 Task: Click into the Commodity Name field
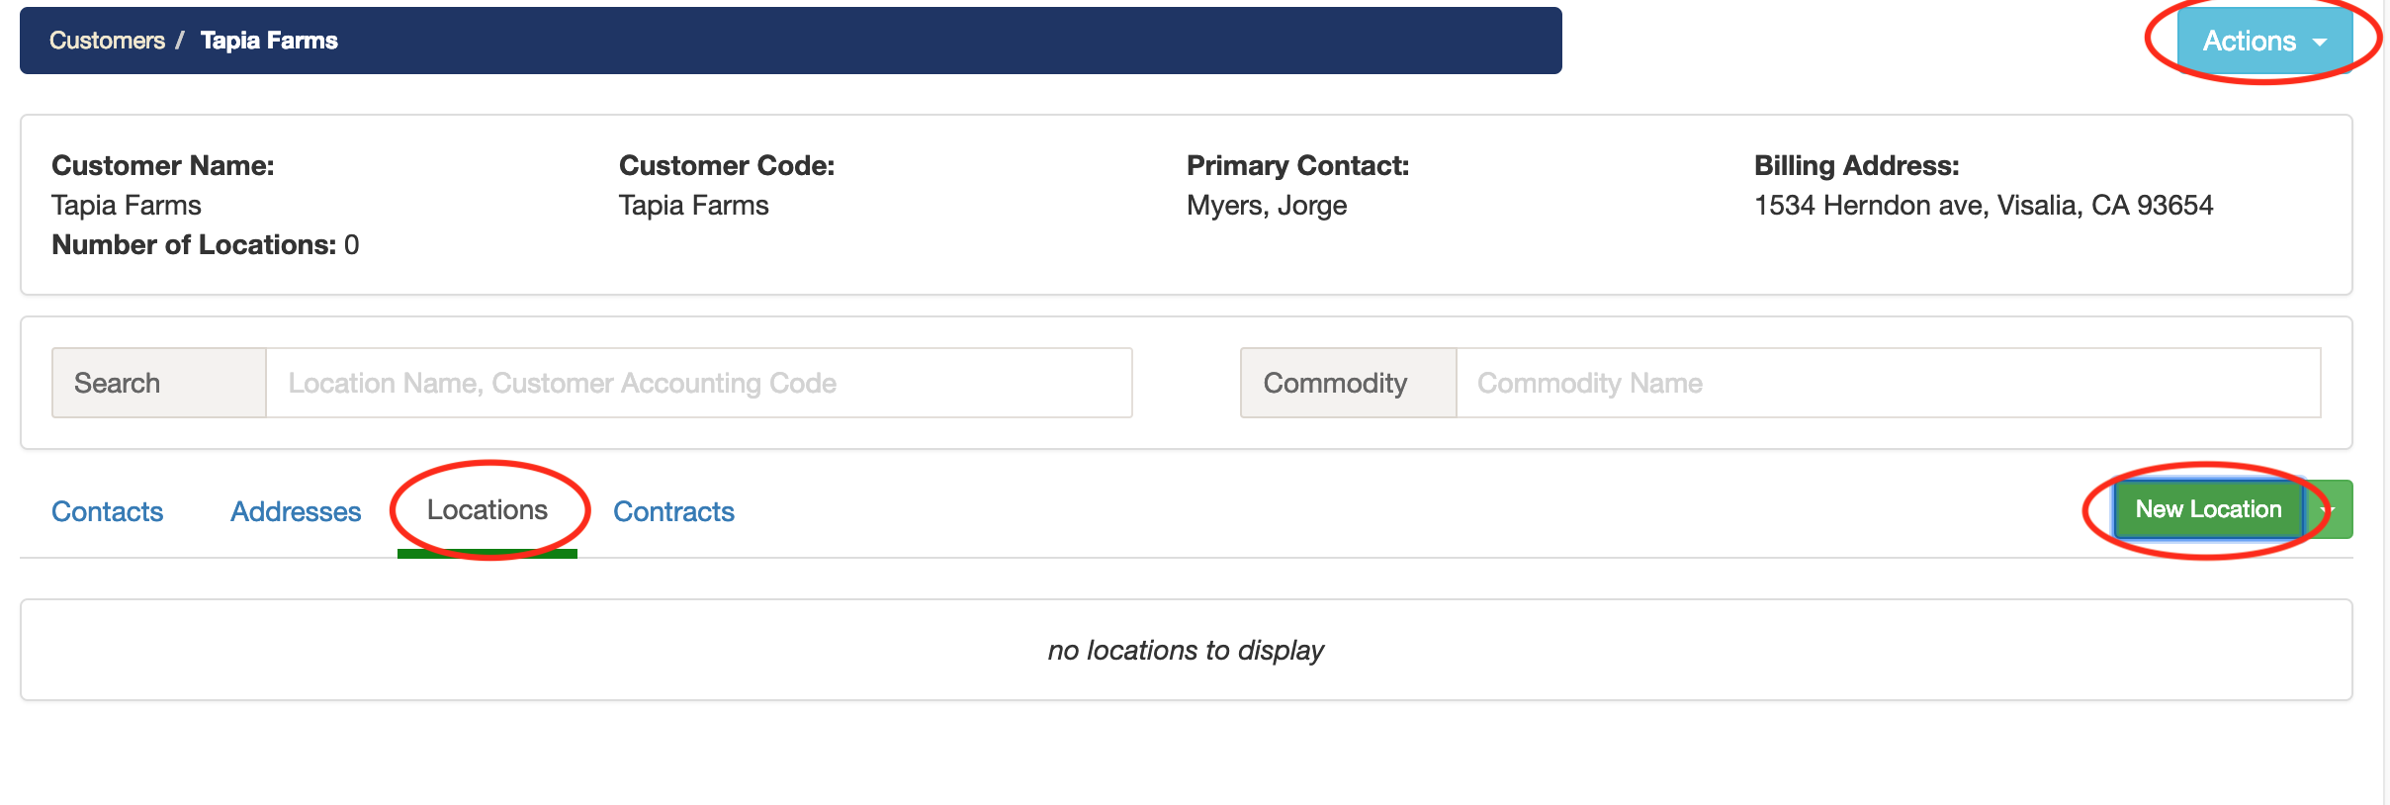click(x=1887, y=383)
